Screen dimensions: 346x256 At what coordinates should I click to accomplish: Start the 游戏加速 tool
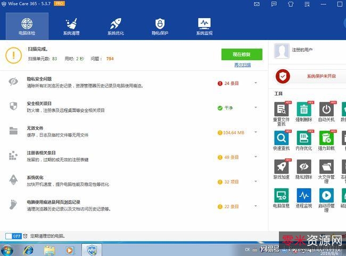tap(282, 169)
